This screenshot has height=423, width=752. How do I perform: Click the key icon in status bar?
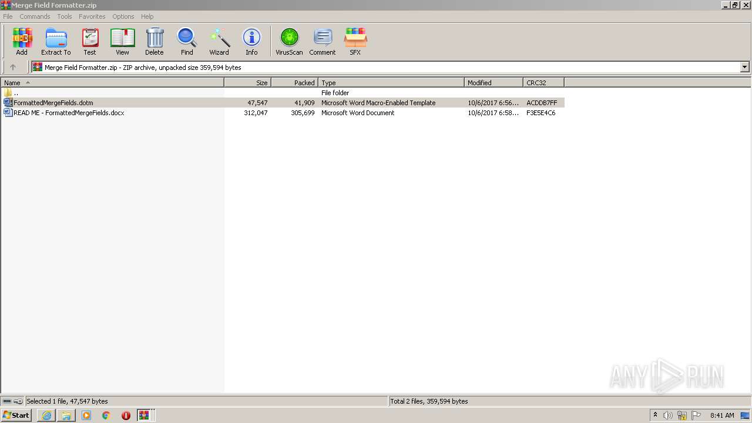(x=18, y=401)
